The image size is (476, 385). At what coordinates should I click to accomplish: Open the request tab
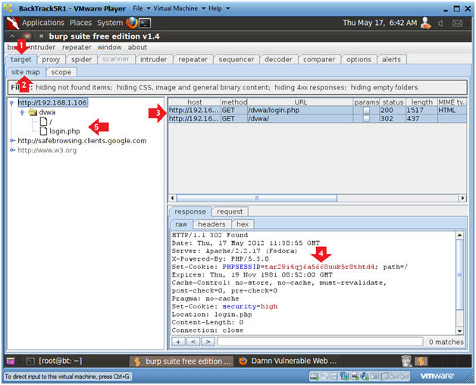pyautogui.click(x=230, y=211)
